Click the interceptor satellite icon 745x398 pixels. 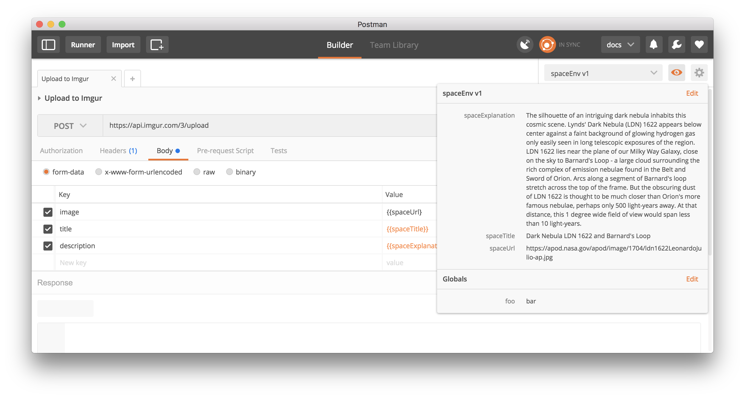[x=524, y=44]
